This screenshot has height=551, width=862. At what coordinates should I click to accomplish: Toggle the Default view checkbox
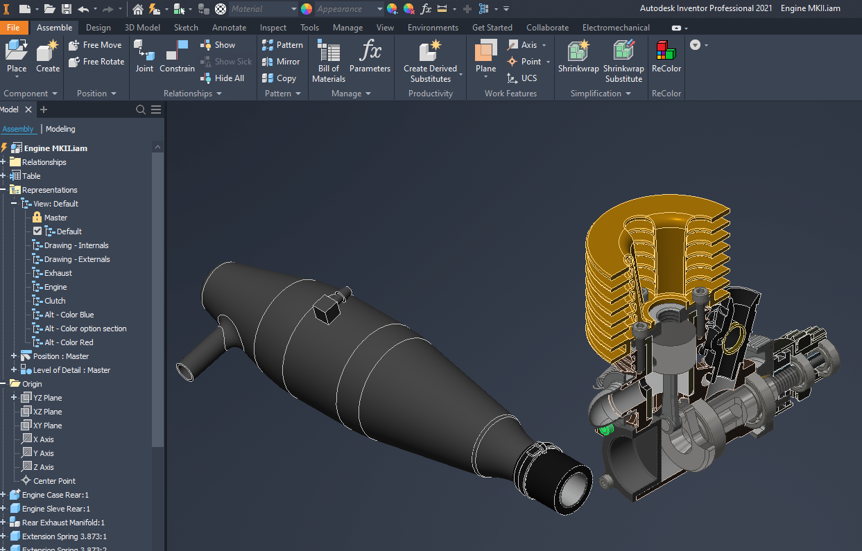coord(37,231)
